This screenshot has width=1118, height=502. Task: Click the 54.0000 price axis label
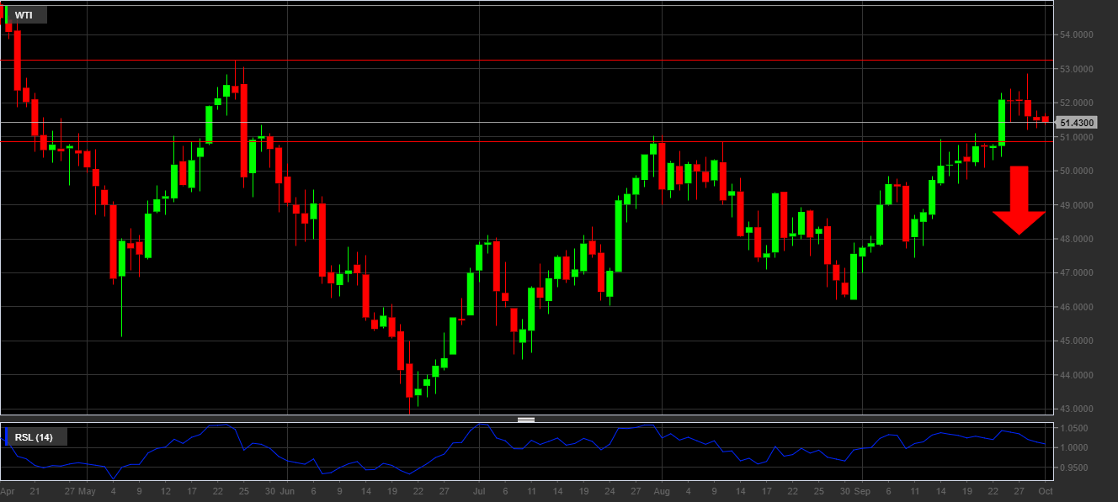tap(1078, 35)
